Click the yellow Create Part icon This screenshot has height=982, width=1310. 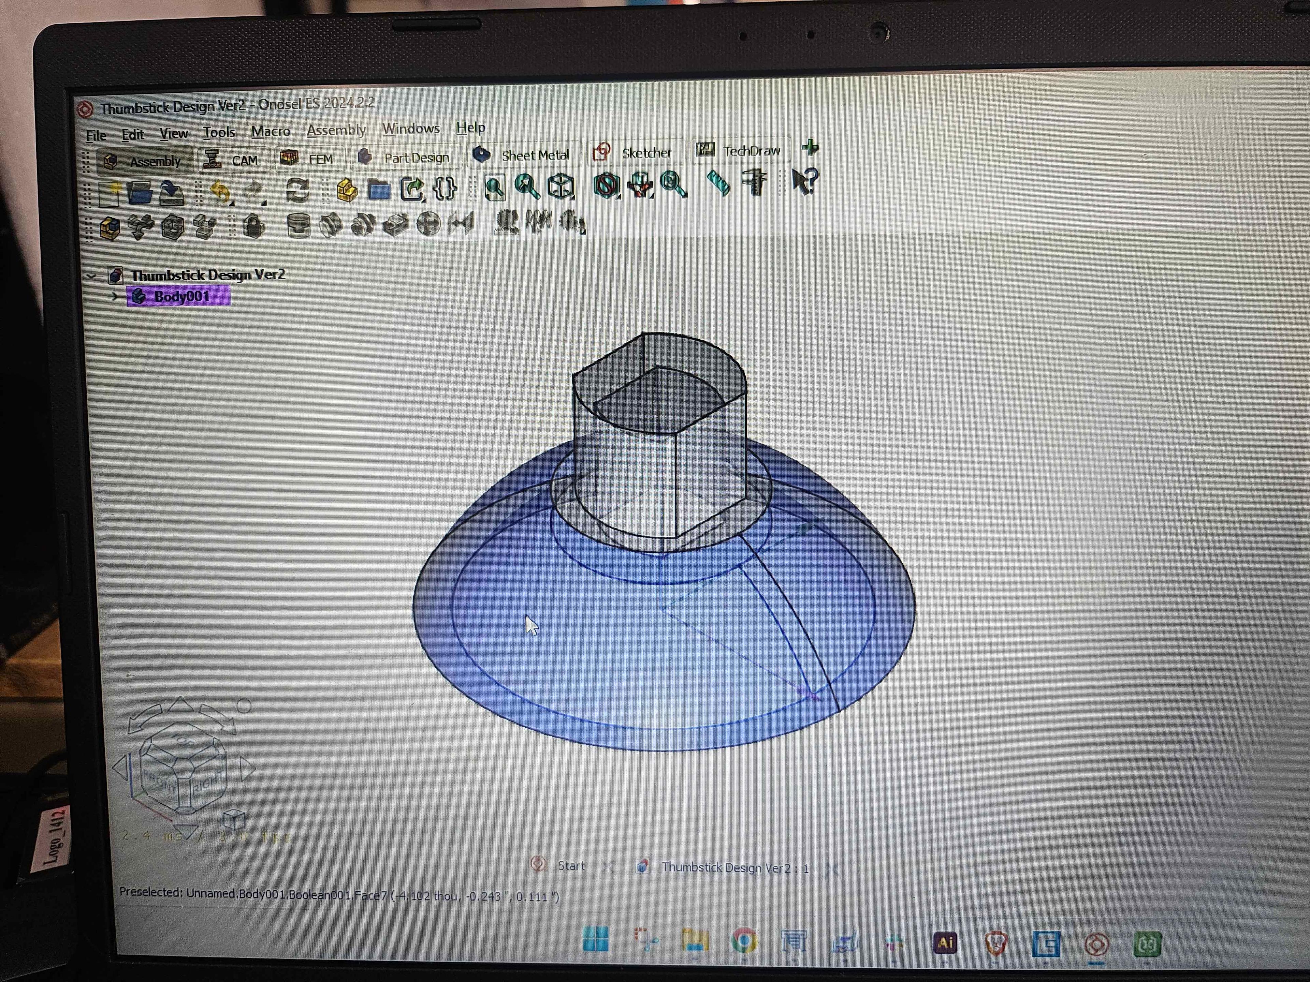347,190
